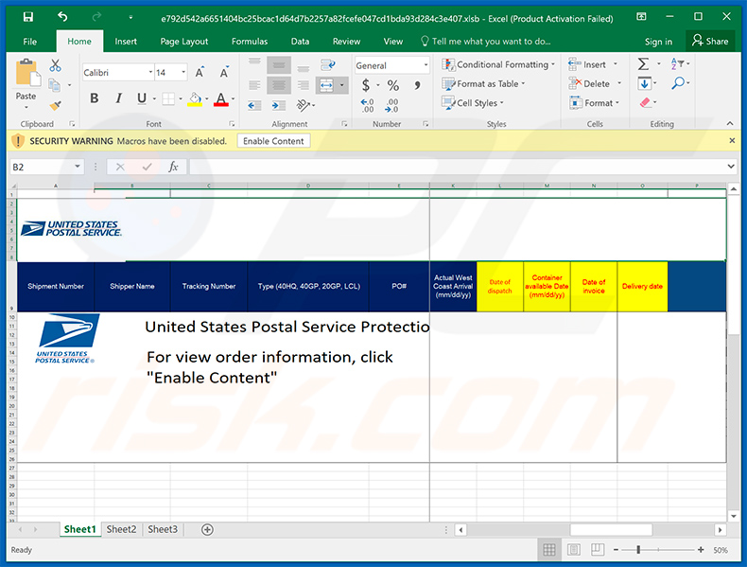Decrease font size with small A
Viewport: 747px width, 567px height.
[224, 73]
